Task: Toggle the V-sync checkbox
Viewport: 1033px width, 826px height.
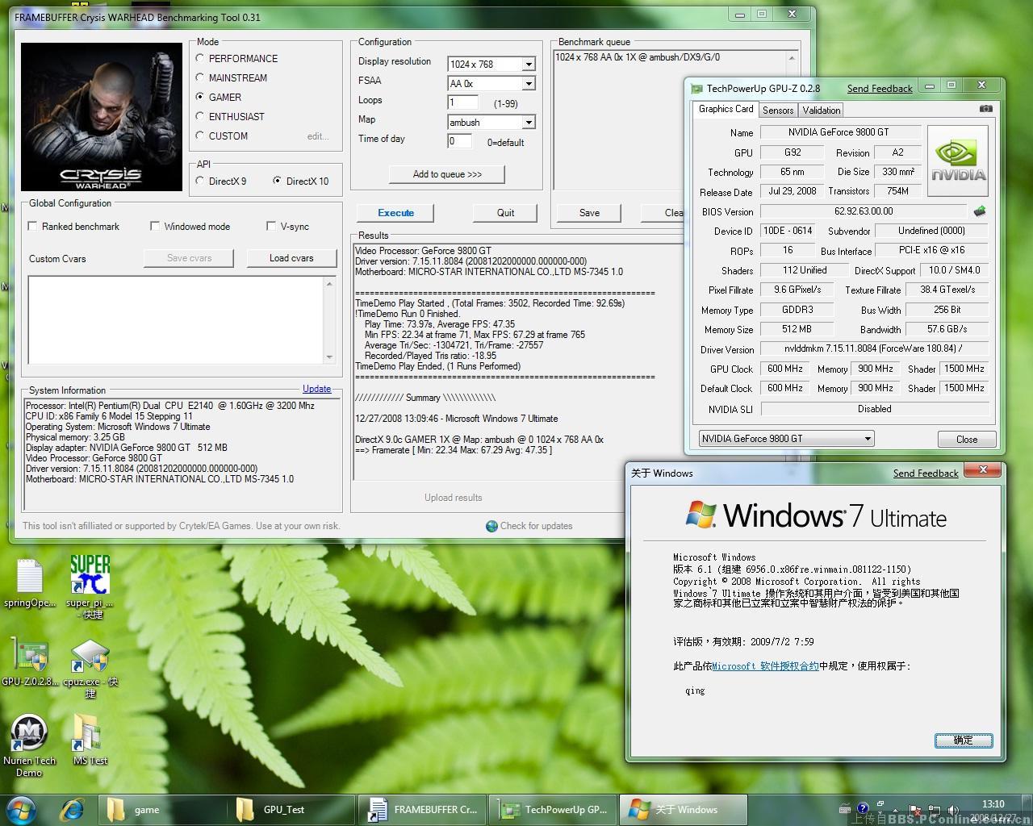Action: click(x=271, y=227)
